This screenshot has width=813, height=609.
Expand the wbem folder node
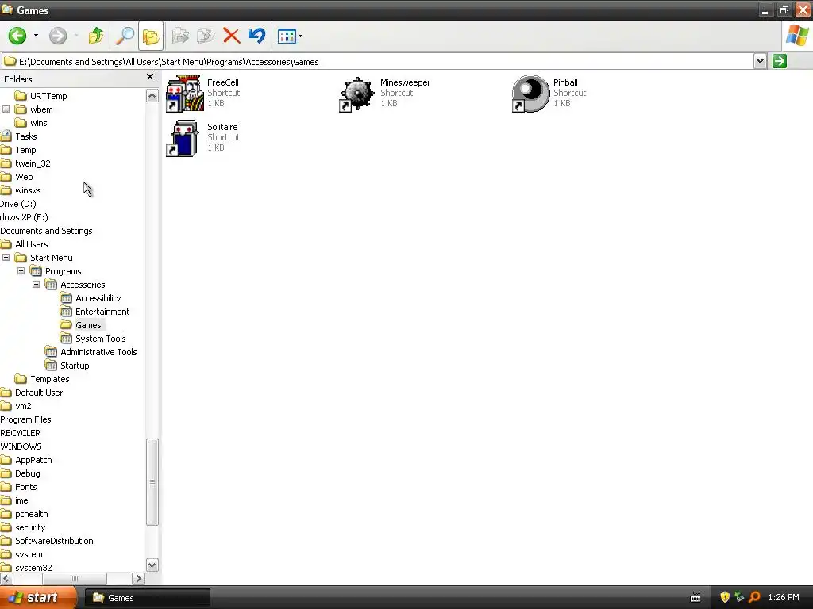point(6,109)
